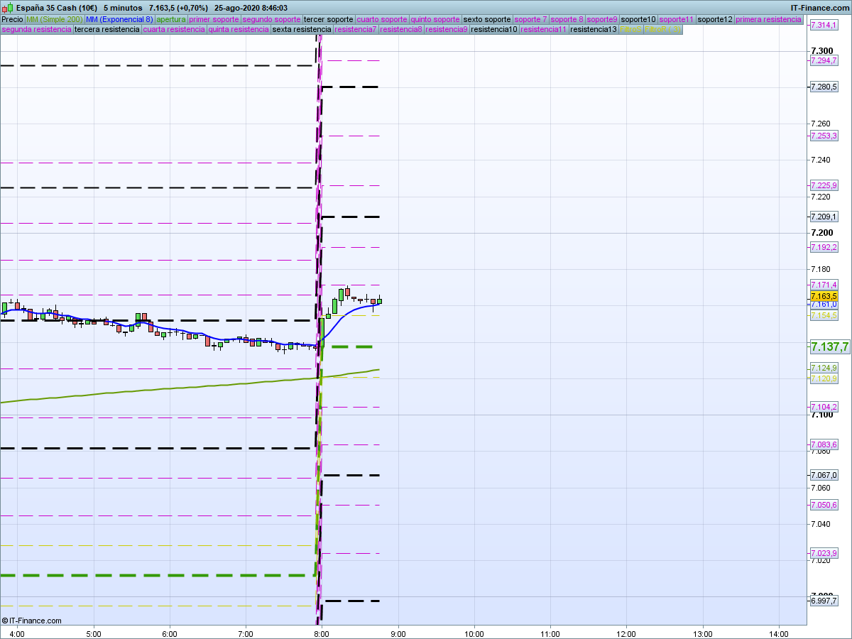Click the 8:00 mark on the time axis
The height and width of the screenshot is (639, 852).
coord(322,633)
